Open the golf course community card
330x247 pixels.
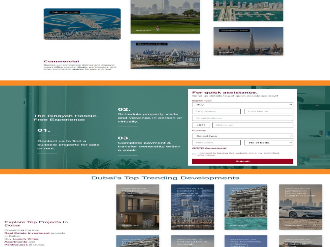point(165,17)
